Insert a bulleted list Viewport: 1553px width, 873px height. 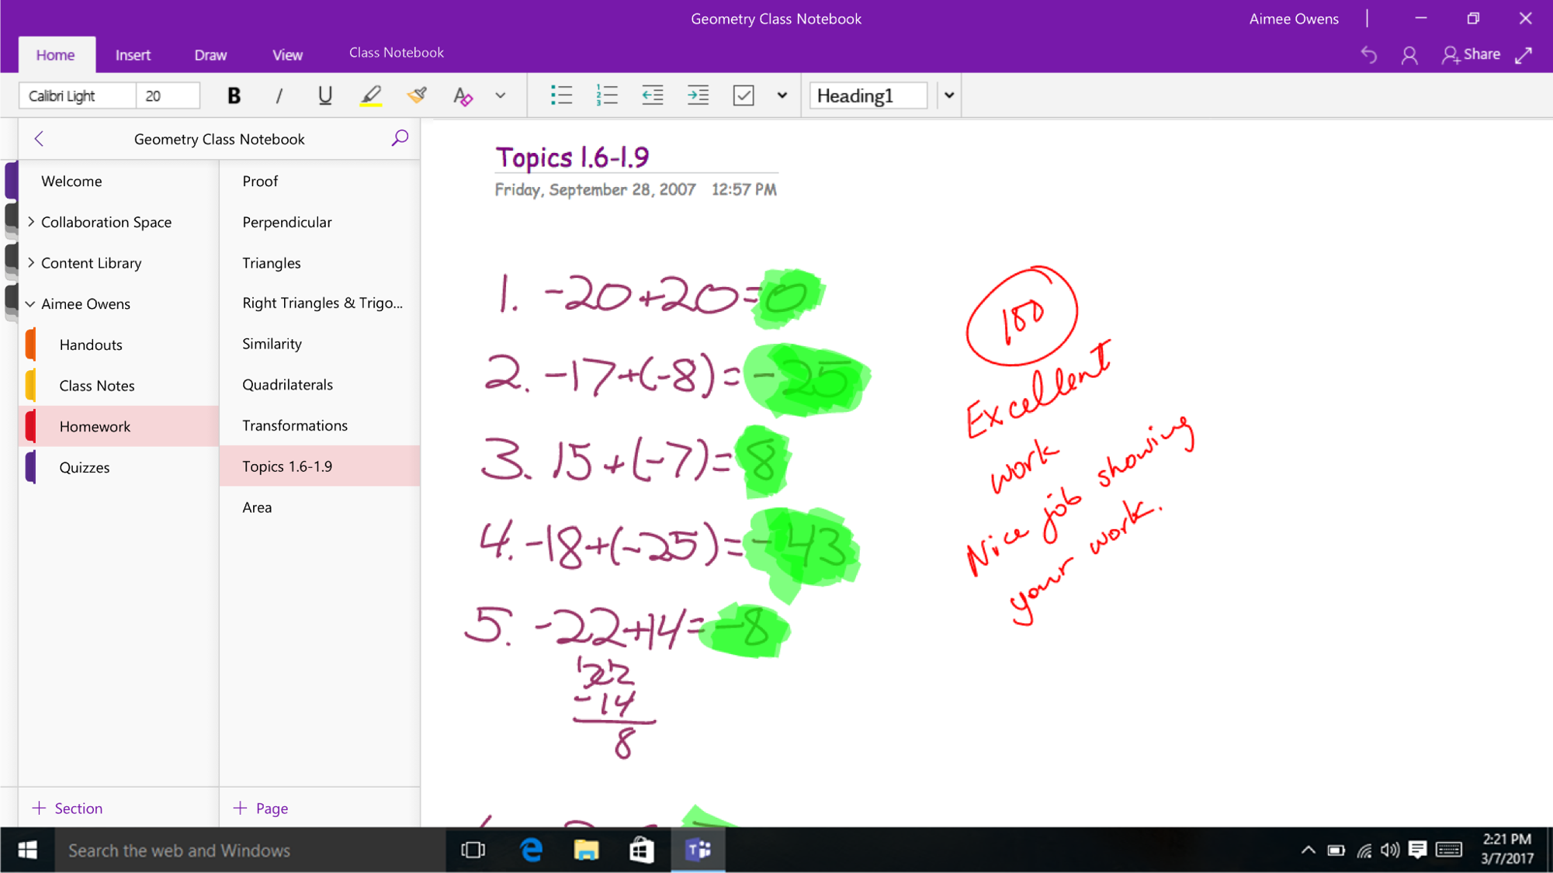tap(561, 95)
